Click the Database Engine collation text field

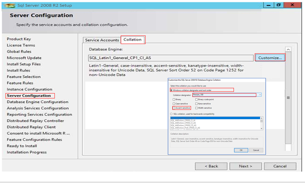point(171,58)
